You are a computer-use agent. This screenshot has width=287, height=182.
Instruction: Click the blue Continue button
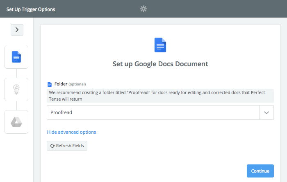[x=260, y=171]
